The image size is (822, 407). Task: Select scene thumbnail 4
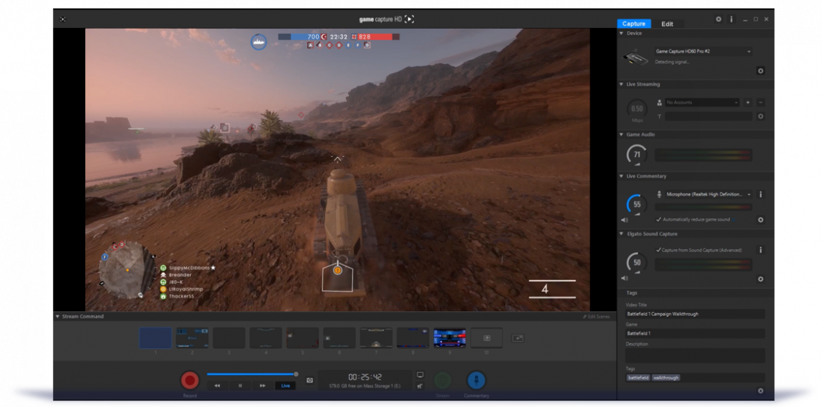click(266, 338)
